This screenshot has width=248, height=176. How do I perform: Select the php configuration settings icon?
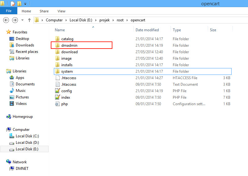point(57,104)
